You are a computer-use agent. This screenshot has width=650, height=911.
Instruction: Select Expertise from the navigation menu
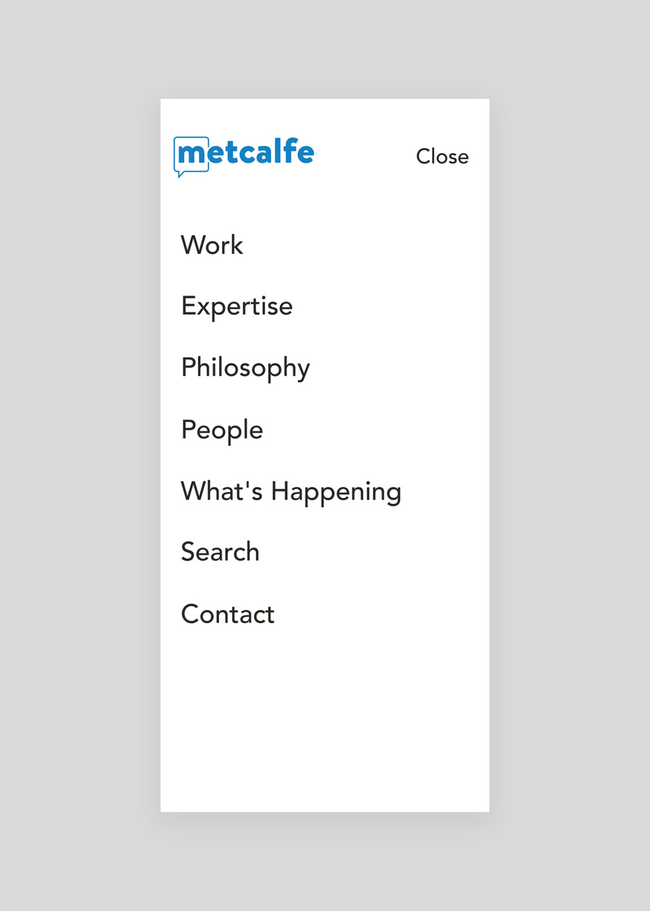(237, 306)
